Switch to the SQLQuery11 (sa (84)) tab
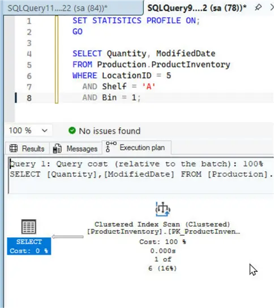Screen dimensions: 274x308 tap(58, 8)
